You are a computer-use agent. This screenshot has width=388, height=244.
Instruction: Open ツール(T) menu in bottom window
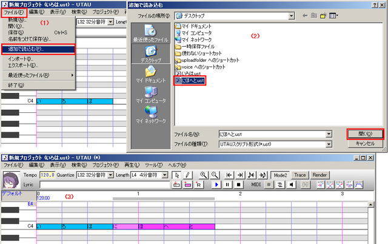click(x=153, y=165)
